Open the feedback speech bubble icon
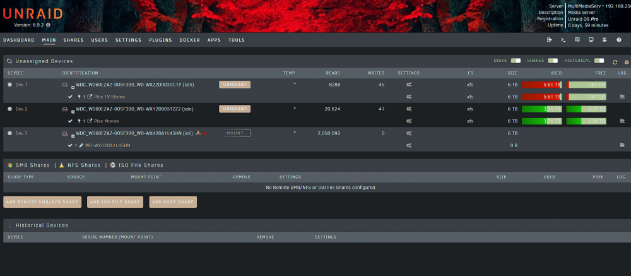The image size is (631, 276). 577,40
